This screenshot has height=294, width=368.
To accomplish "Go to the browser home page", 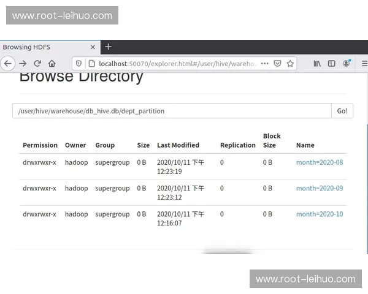I will 52,63.
